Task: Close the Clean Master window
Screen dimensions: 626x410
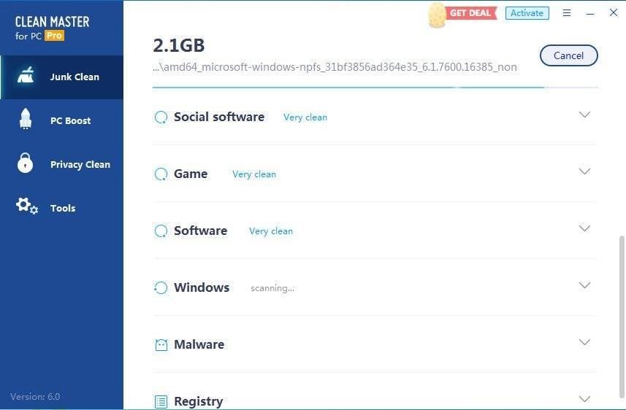Action: (x=614, y=12)
